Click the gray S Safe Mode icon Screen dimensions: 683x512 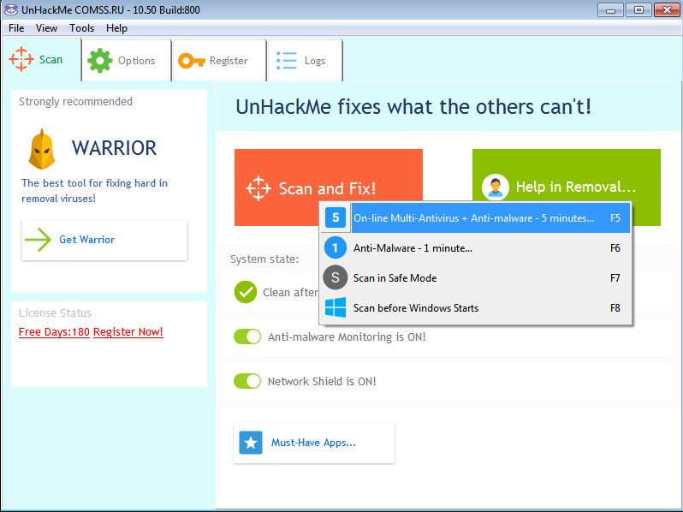(x=336, y=277)
